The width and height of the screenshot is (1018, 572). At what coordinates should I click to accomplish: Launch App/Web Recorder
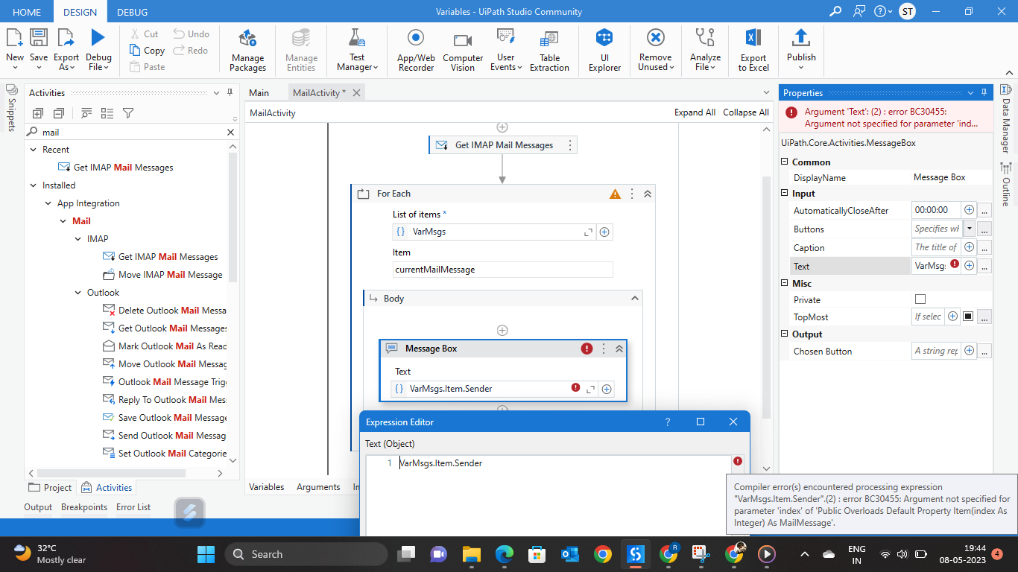point(416,51)
